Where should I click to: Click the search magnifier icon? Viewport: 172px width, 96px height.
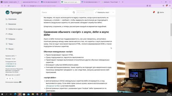(x=74, y=13)
